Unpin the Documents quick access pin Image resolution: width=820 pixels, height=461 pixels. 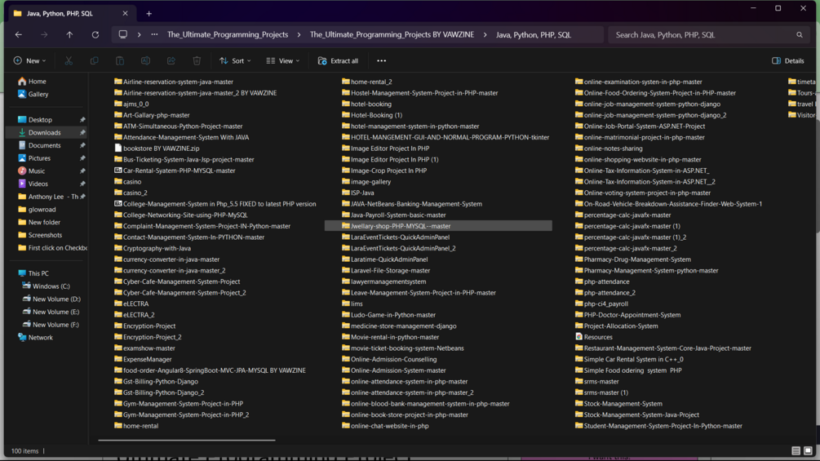click(x=82, y=145)
